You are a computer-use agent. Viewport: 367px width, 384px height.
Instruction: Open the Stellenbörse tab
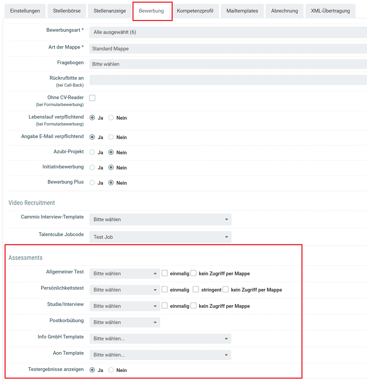click(67, 11)
